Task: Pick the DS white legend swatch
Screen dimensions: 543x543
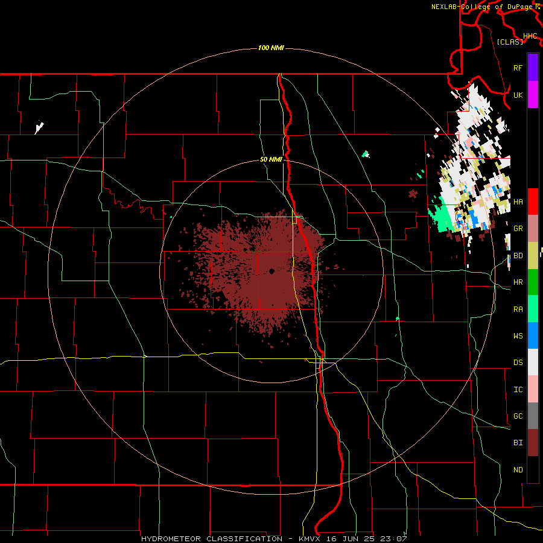Action: (x=533, y=362)
